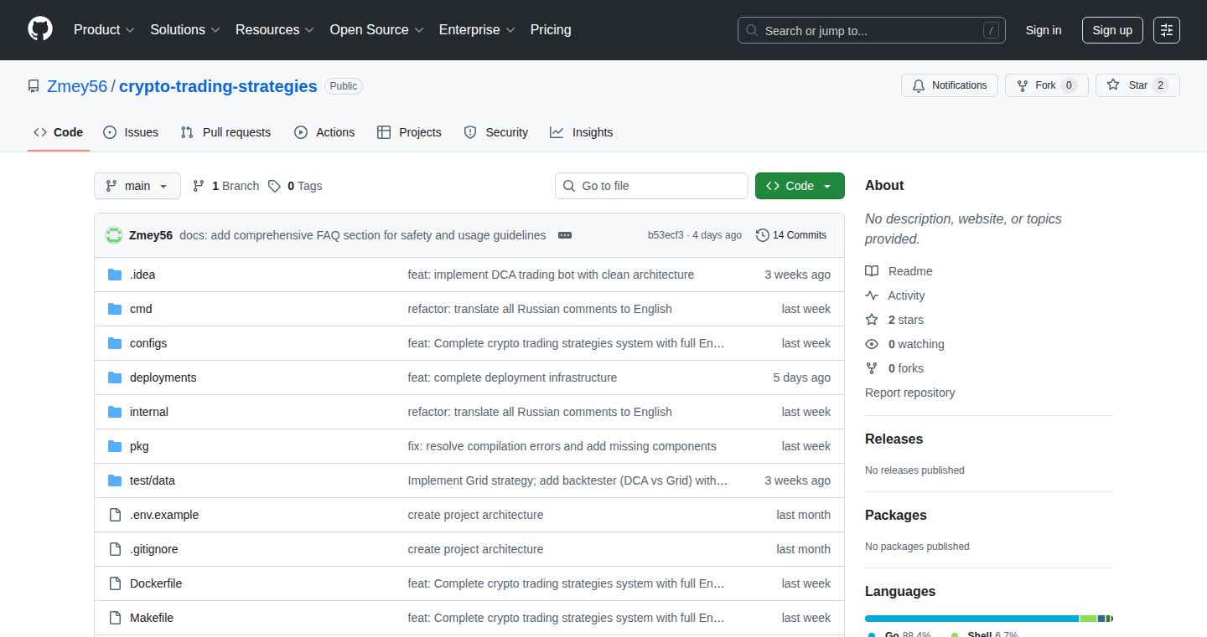Click the Activity pulse icon
1207x637 pixels.
[872, 295]
